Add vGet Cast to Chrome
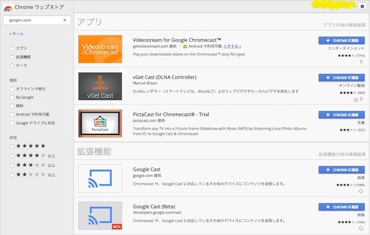The image size is (370, 235). click(x=342, y=77)
